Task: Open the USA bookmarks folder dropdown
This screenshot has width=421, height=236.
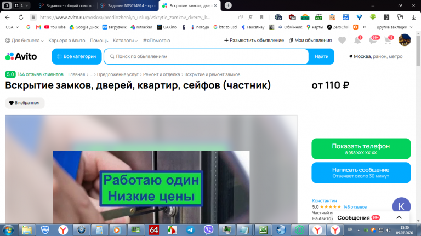Action: (x=12, y=27)
